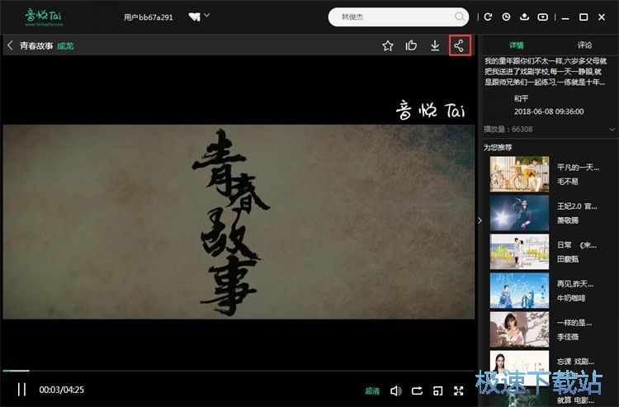Open thumbnail for 再见昨天
The width and height of the screenshot is (619, 407).
(x=519, y=291)
